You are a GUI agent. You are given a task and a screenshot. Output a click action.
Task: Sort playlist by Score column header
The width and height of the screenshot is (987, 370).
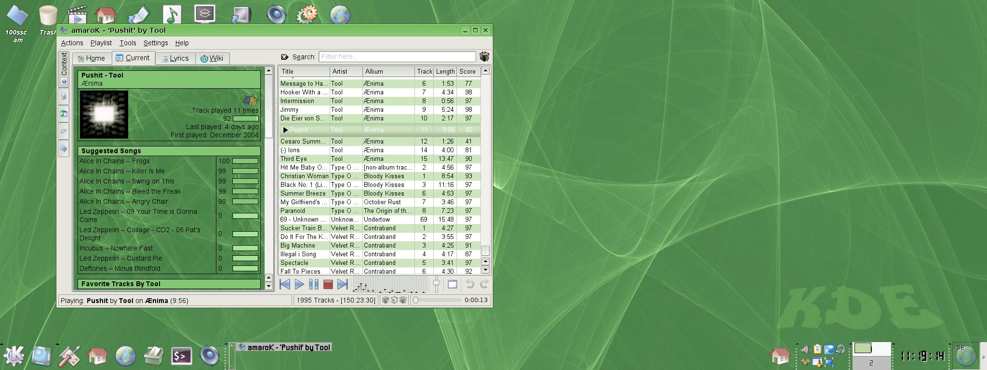pyautogui.click(x=468, y=71)
